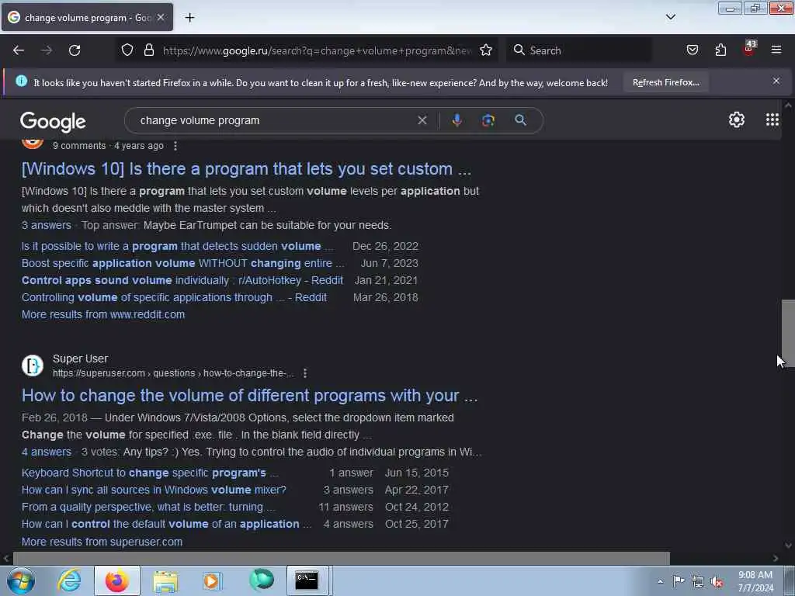Click the Firefox taskbar button
Image resolution: width=795 pixels, height=596 pixels.
117,580
